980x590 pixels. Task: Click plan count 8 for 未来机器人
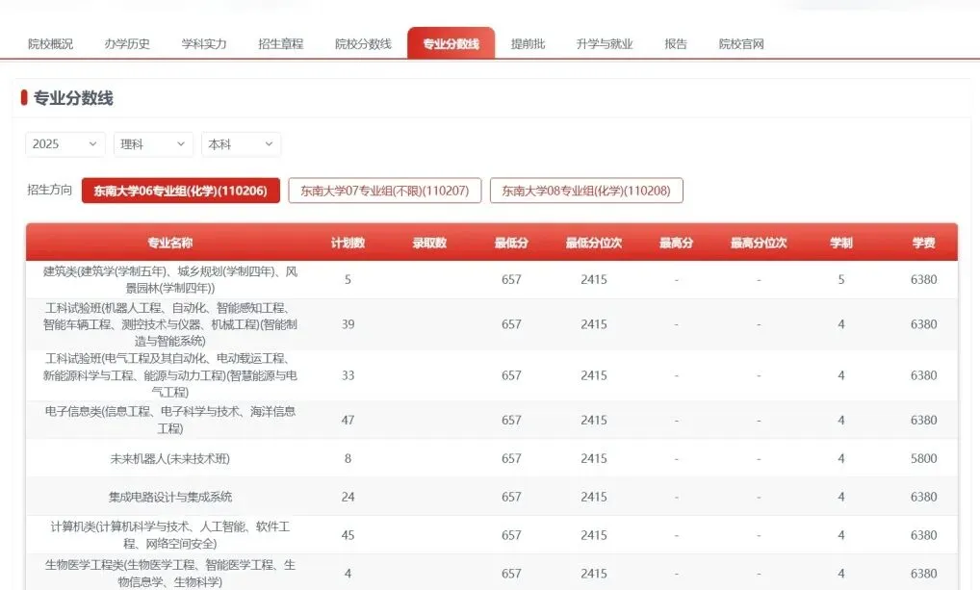348,459
